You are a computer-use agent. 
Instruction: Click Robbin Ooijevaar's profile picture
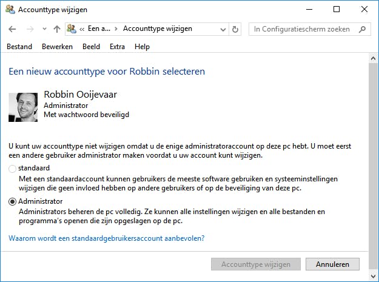pyautogui.click(x=23, y=107)
